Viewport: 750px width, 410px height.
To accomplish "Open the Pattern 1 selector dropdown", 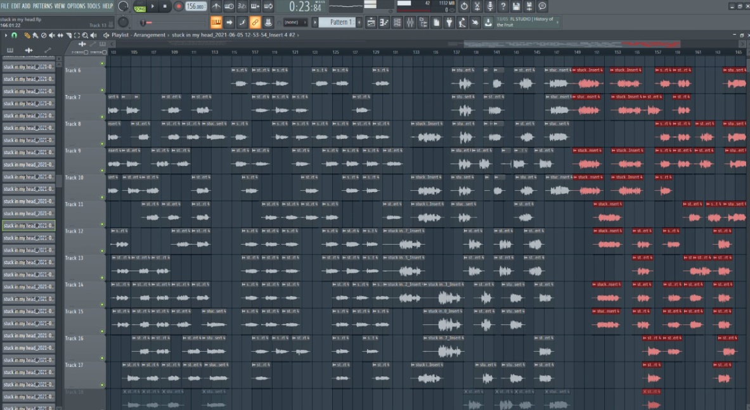I will pos(339,22).
